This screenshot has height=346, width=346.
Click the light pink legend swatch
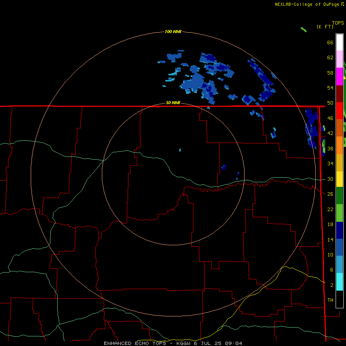339,59
